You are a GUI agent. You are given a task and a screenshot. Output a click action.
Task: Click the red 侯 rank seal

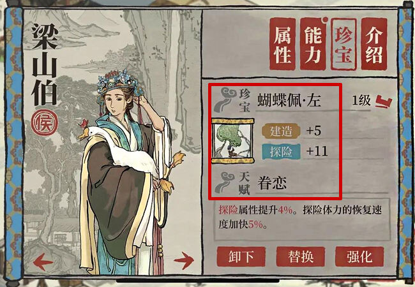[x=44, y=123]
